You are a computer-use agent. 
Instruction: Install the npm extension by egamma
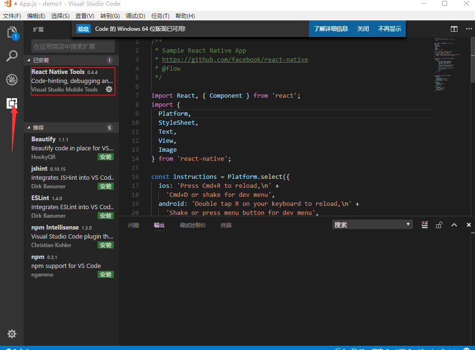tap(106, 275)
